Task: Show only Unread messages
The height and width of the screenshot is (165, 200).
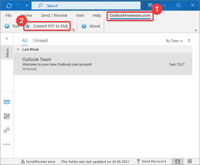Action: click(x=40, y=41)
